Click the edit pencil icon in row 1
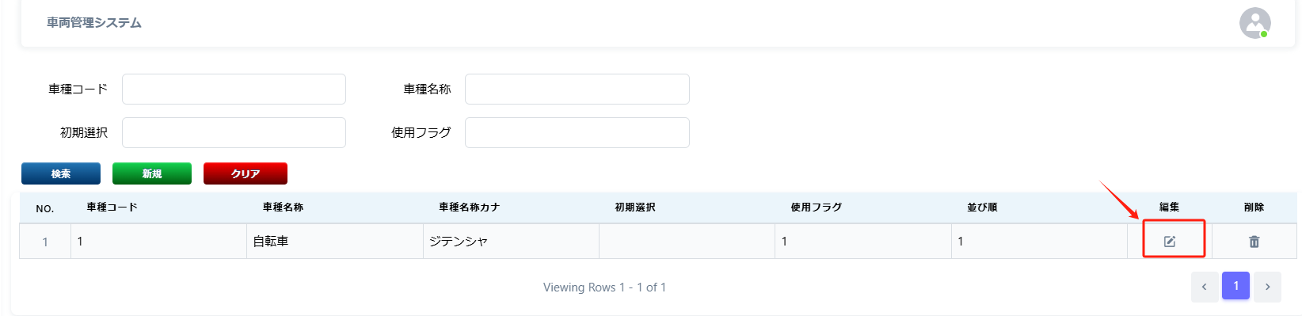1302x316 pixels. [x=1170, y=242]
